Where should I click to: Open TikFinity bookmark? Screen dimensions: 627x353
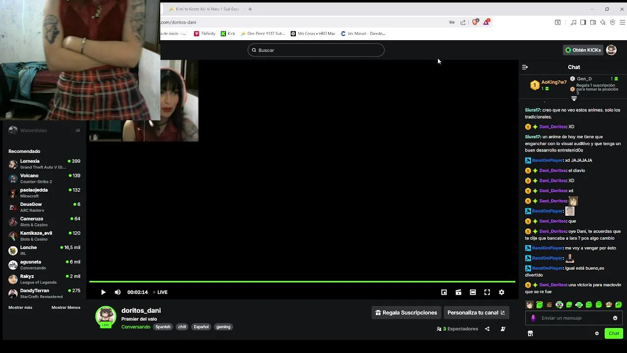204,34
